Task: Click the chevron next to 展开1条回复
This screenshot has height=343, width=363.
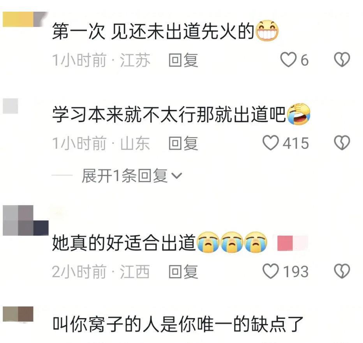Action: pyautogui.click(x=176, y=176)
